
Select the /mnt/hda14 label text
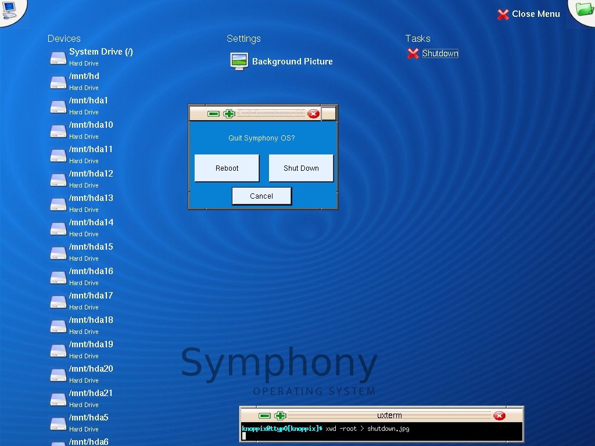tap(91, 222)
